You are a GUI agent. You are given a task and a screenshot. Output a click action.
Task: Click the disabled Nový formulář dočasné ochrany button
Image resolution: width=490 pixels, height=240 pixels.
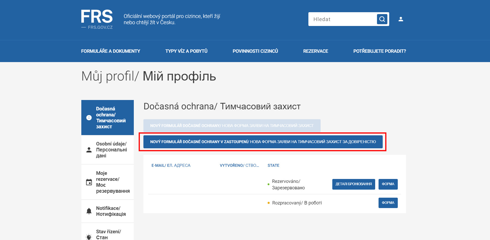click(232, 126)
